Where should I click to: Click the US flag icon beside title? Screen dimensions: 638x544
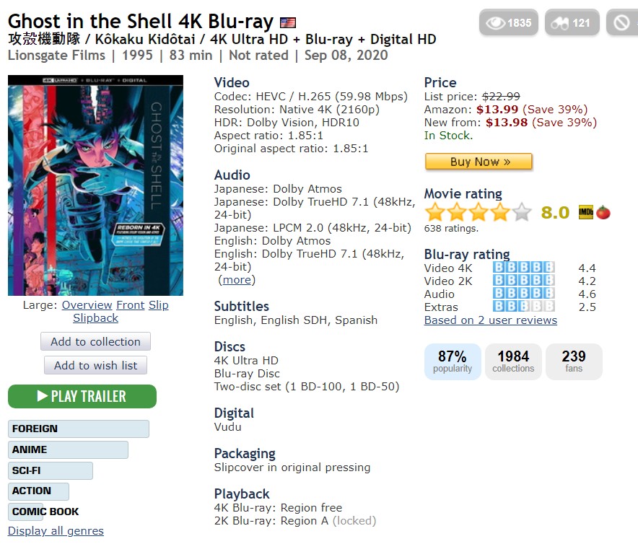(x=288, y=22)
